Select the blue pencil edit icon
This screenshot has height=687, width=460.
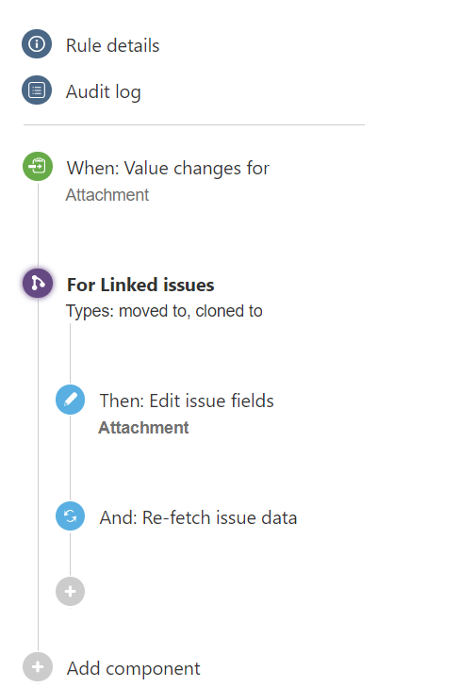[x=70, y=400]
